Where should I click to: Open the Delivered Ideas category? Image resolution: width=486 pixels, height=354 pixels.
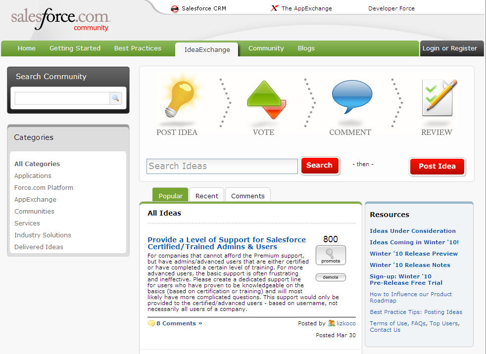[x=39, y=247]
